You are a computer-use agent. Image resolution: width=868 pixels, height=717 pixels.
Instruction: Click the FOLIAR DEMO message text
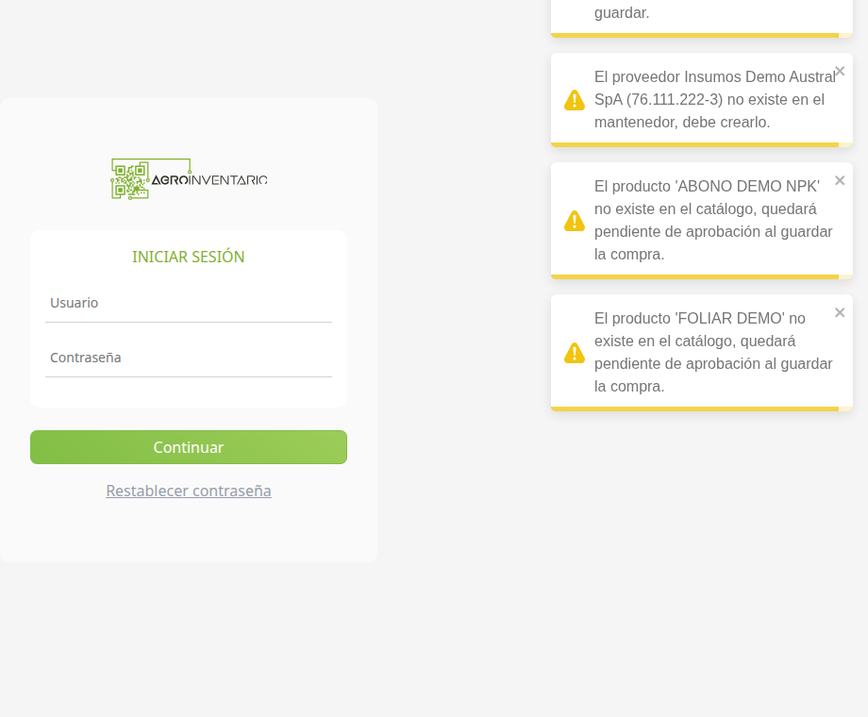713,353
